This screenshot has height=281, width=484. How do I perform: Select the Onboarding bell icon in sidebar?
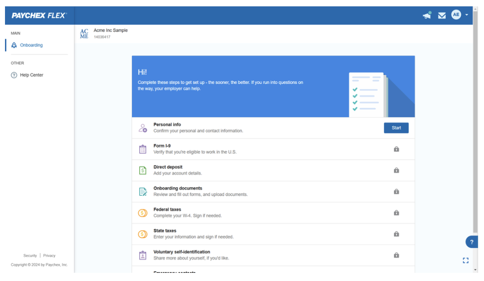[14, 45]
